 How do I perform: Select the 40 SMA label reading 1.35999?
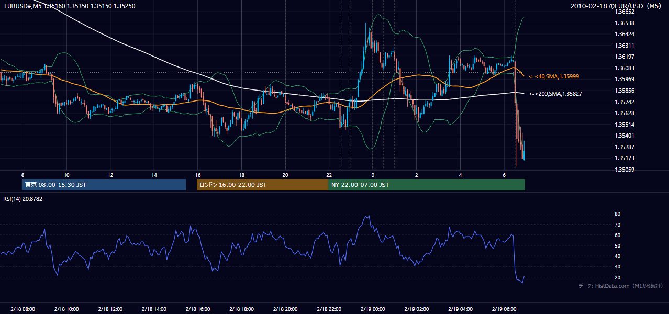(x=554, y=76)
